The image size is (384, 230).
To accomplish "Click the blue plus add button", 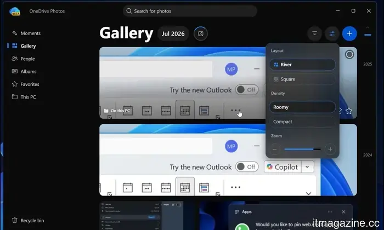I will click(349, 33).
